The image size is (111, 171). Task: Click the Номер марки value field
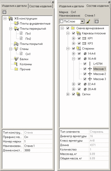pyautogui.click(x=38, y=141)
